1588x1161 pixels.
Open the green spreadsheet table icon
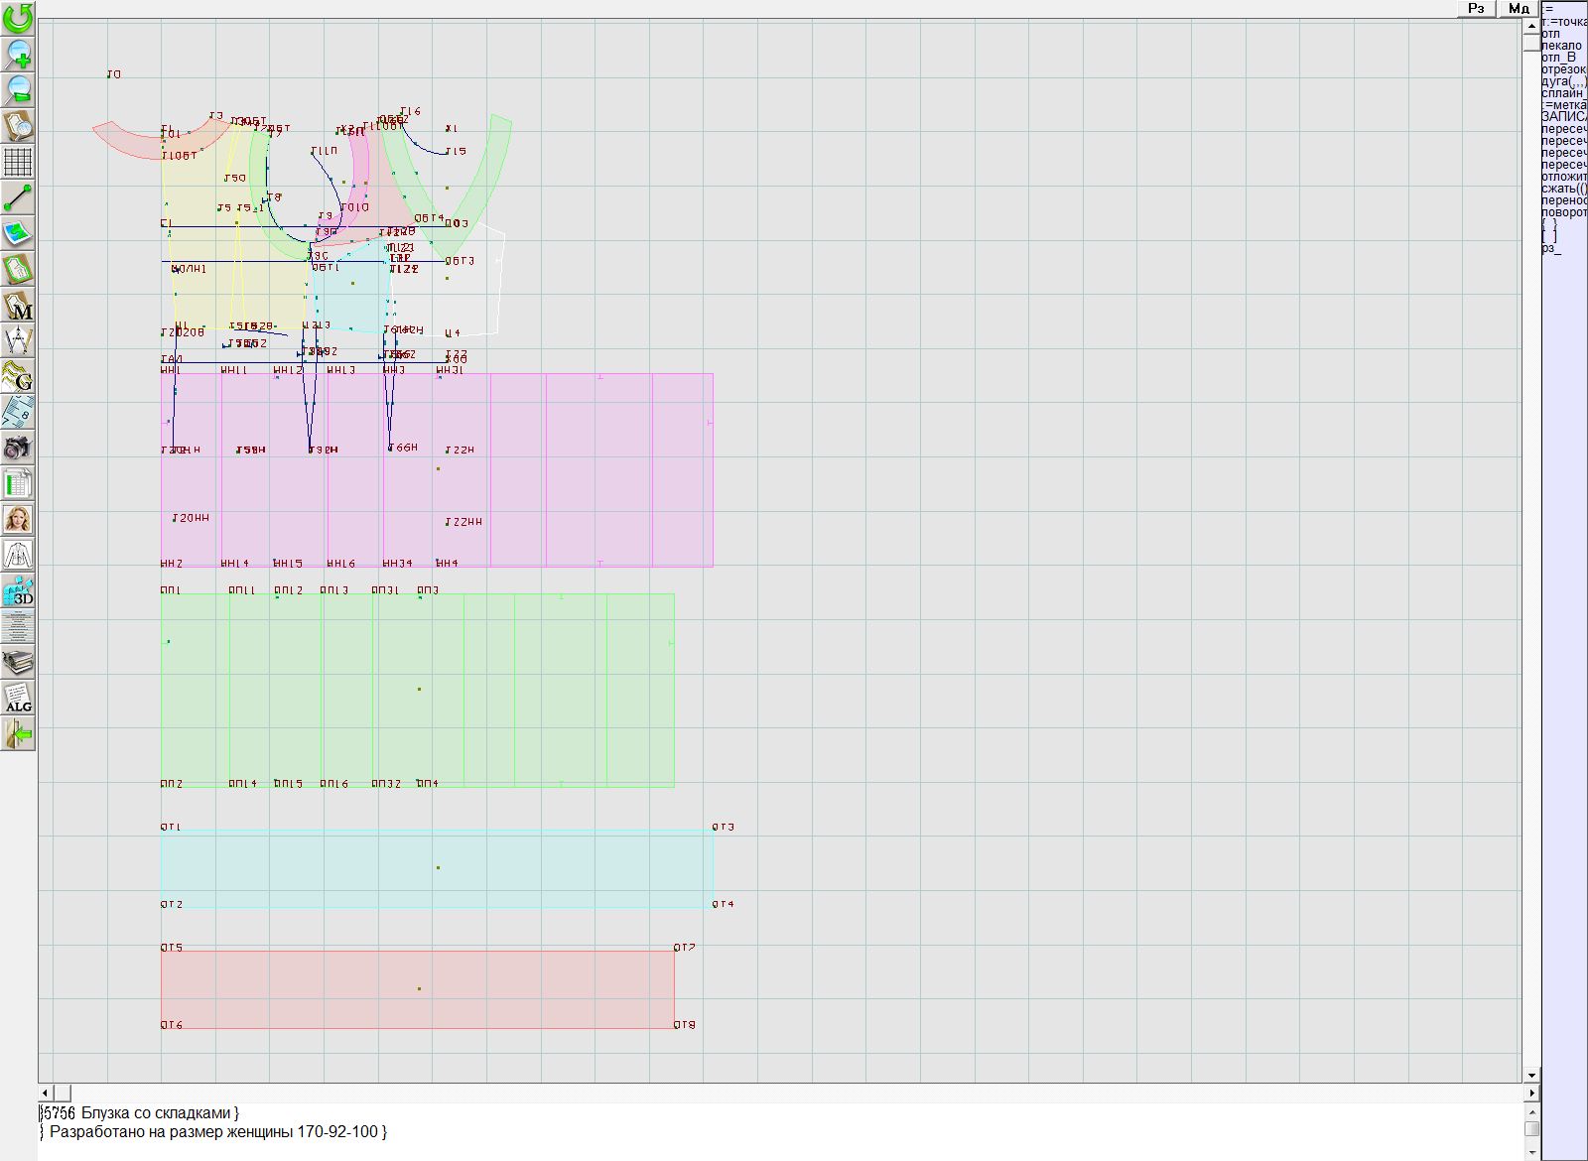[x=18, y=483]
